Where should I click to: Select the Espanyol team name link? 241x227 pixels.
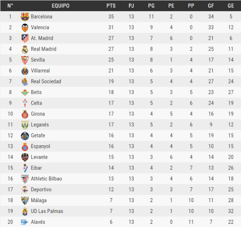(x=40, y=146)
